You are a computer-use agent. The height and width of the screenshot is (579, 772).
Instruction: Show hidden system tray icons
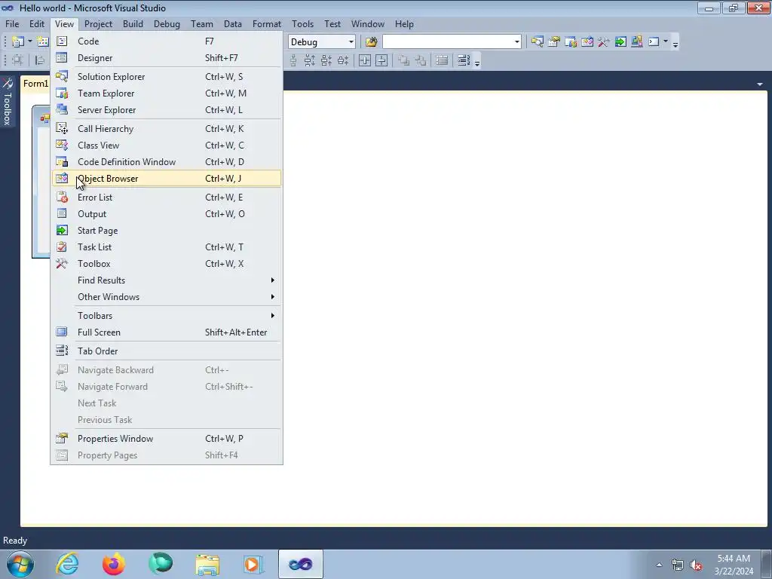click(x=659, y=565)
